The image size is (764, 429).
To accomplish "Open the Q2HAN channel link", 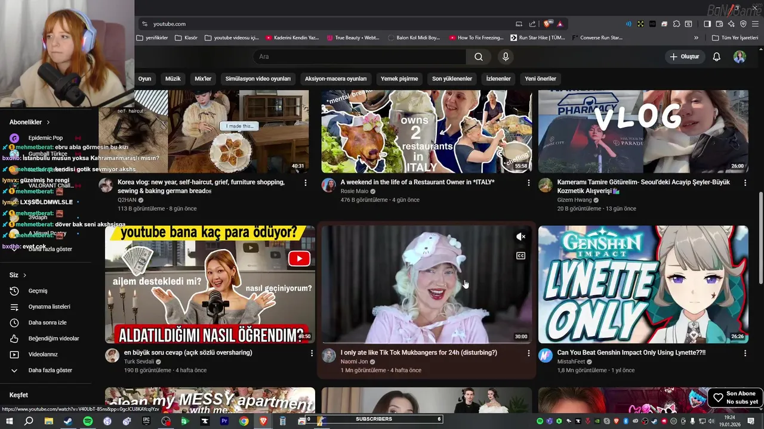I will point(127,200).
